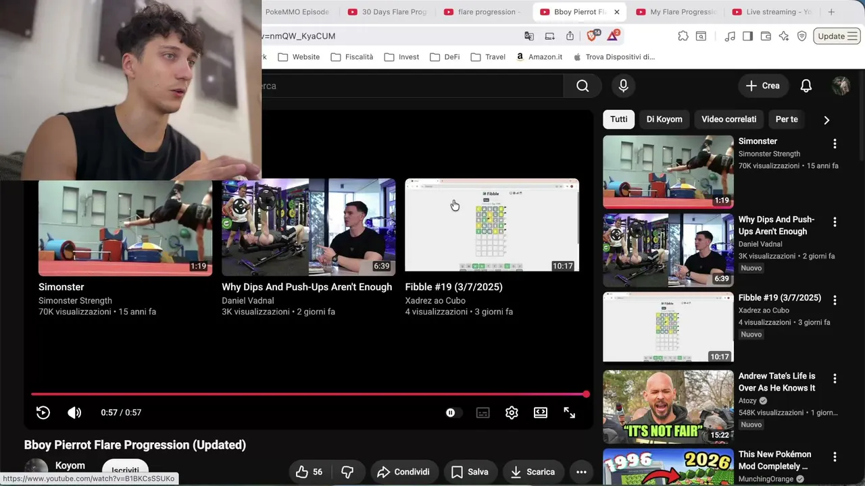Open the browser Update menu button
Image resolution: width=865 pixels, height=486 pixels.
tap(837, 36)
